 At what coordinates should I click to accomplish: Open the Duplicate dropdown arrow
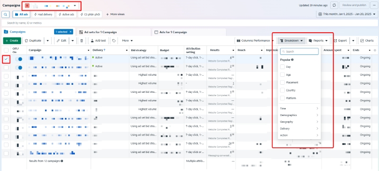[48, 41]
